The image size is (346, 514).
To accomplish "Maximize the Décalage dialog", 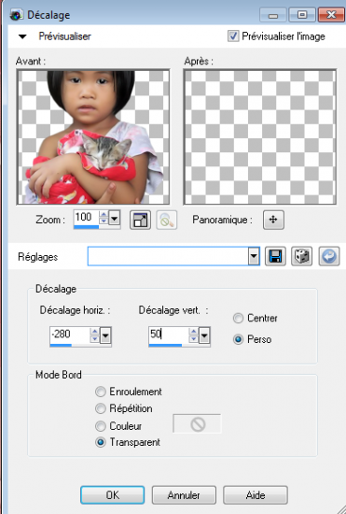I will point(302,15).
